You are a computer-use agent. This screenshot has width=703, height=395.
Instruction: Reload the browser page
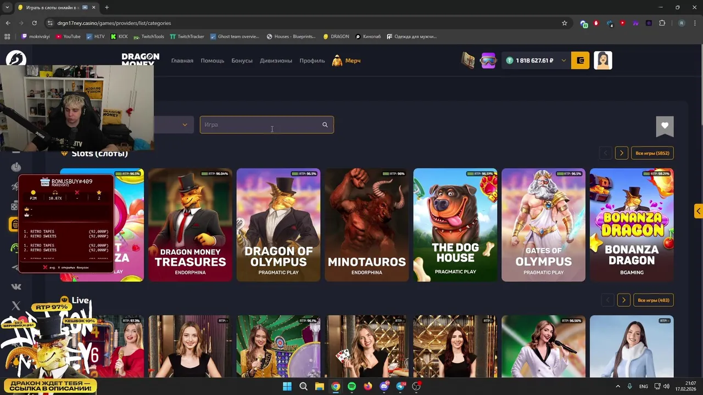34,23
